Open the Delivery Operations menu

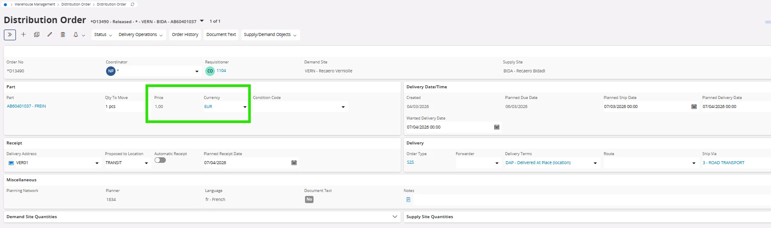point(140,35)
